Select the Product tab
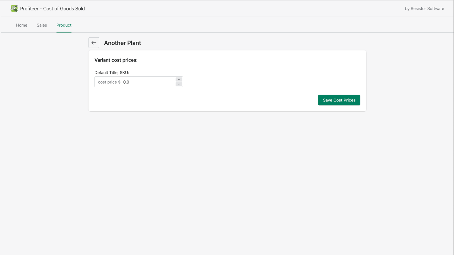The height and width of the screenshot is (255, 454). pos(64,25)
